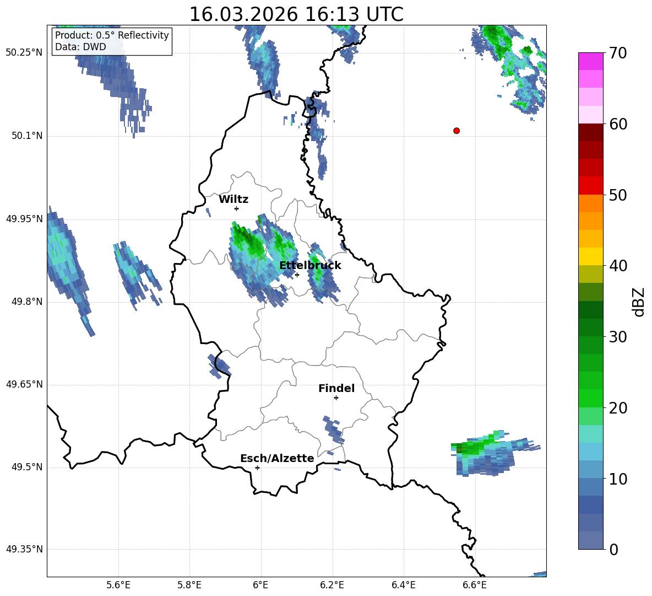Click the 49.5°N latitude tick label

coord(28,467)
